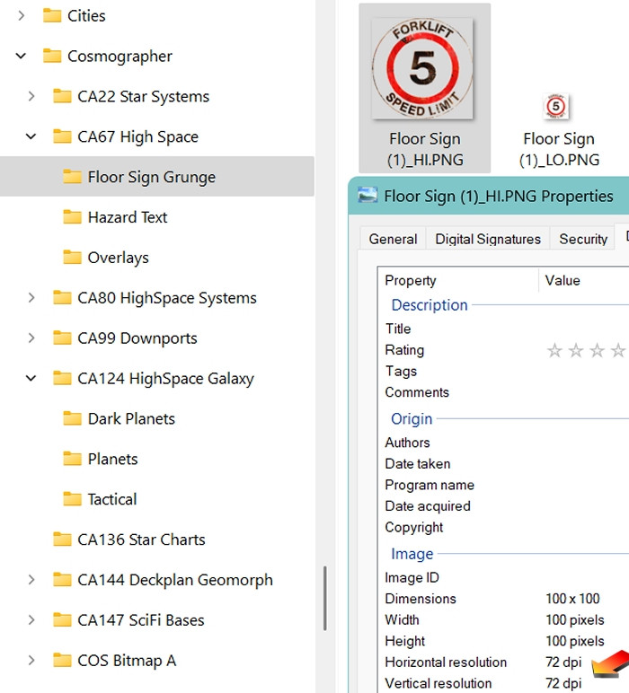The image size is (629, 693).
Task: Open the Digital Signatures tab
Action: click(x=488, y=239)
